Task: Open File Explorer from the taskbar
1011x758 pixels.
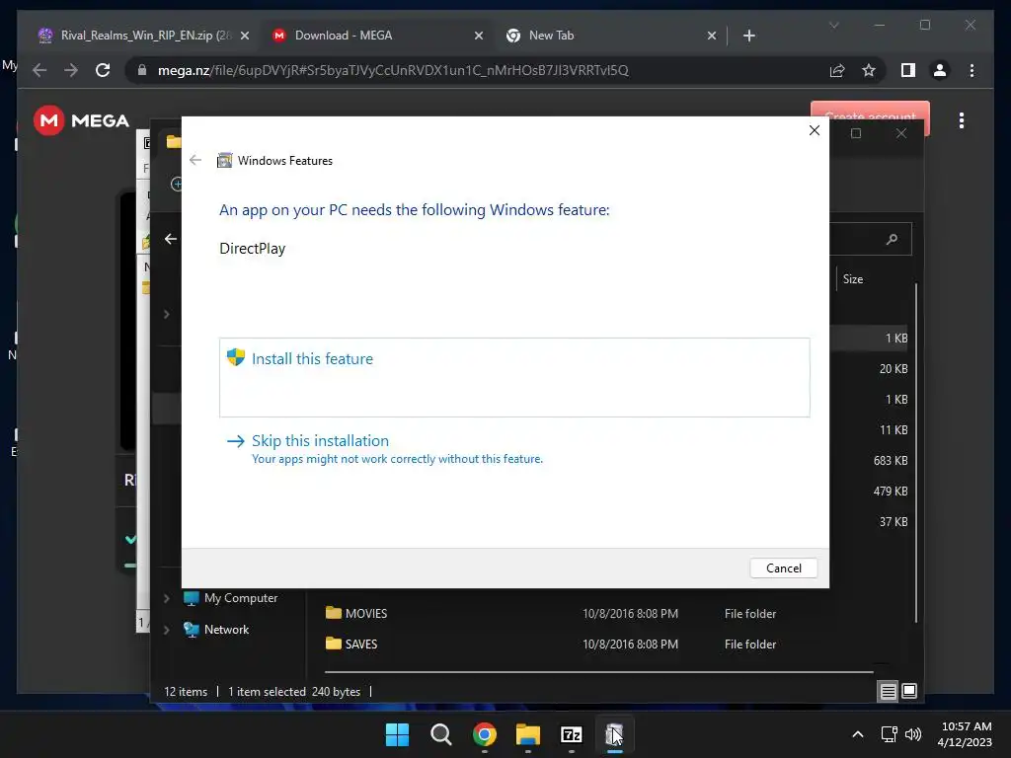Action: (x=527, y=734)
